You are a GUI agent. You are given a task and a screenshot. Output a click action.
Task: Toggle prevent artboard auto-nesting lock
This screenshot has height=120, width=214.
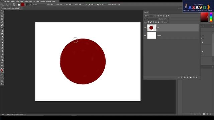coord(156,22)
